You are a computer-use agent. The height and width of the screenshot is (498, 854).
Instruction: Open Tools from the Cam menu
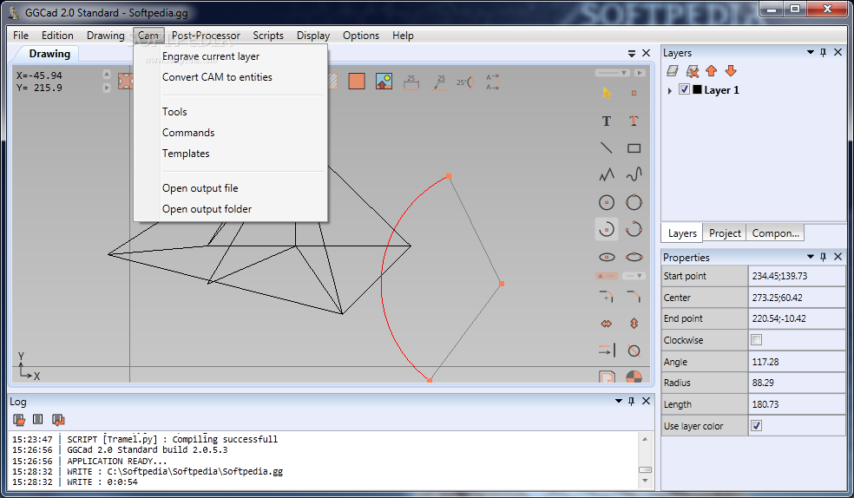coord(174,112)
